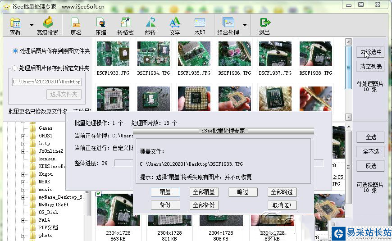Select the OS_Disk folder
The height and width of the screenshot is (241, 392).
[x=49, y=212]
